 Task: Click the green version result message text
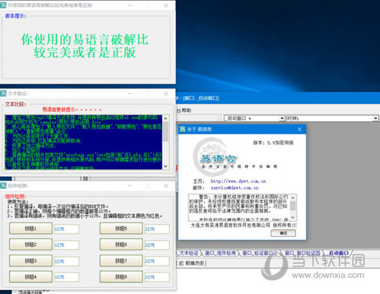[84, 46]
